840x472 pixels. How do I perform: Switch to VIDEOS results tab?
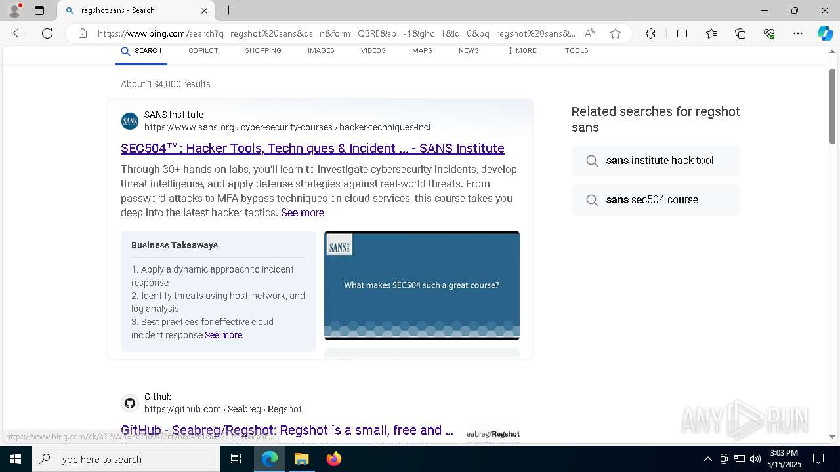[x=373, y=51]
